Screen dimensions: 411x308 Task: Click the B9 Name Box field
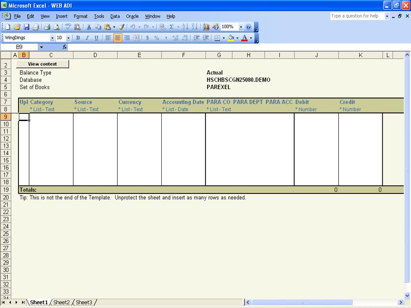tap(19, 47)
